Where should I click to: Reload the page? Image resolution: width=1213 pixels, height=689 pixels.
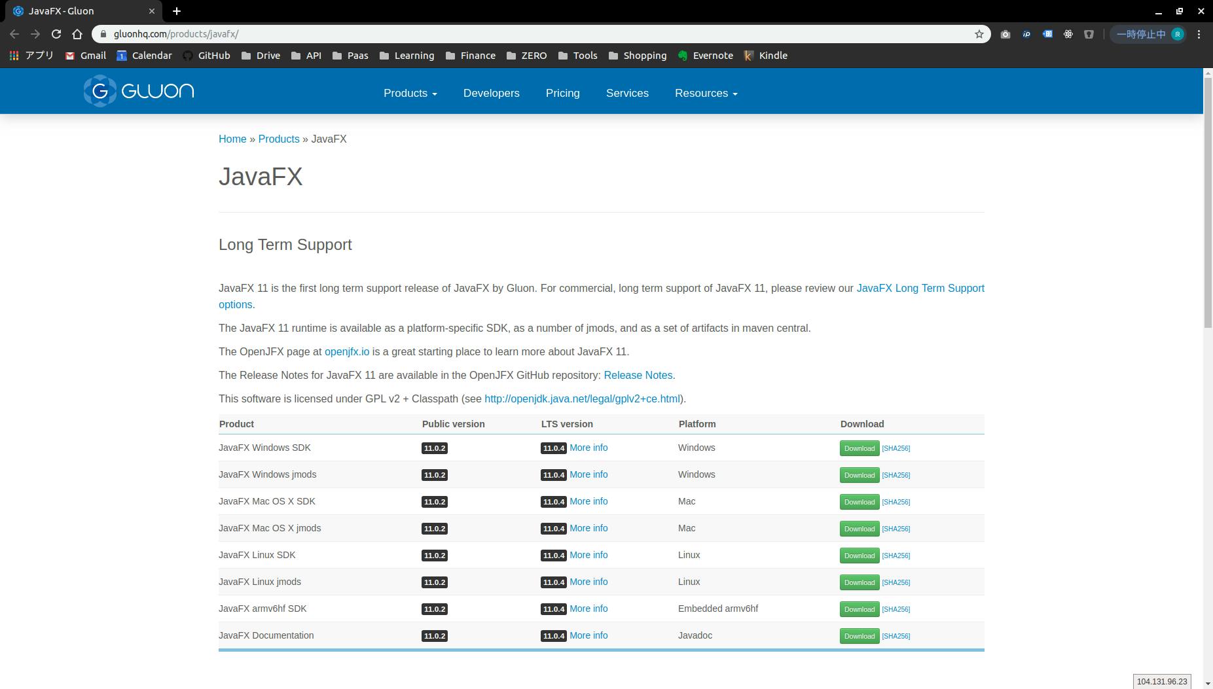pyautogui.click(x=56, y=34)
